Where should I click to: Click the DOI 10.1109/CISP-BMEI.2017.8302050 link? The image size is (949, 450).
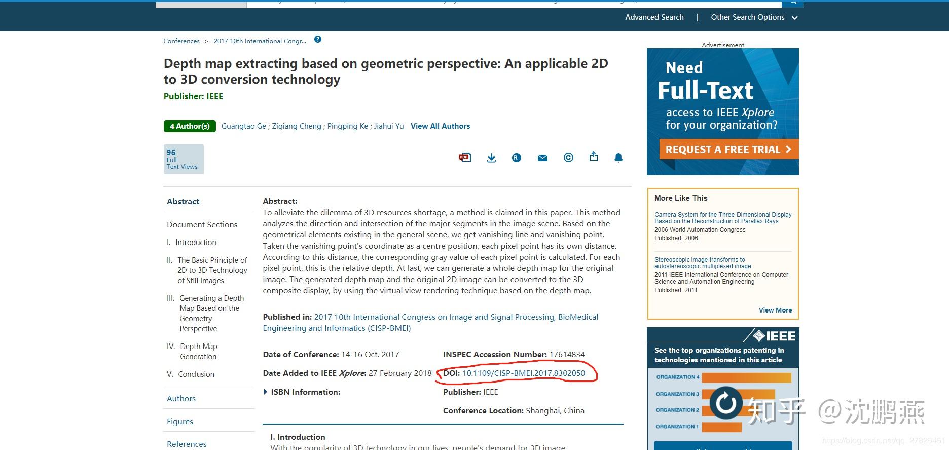524,373
